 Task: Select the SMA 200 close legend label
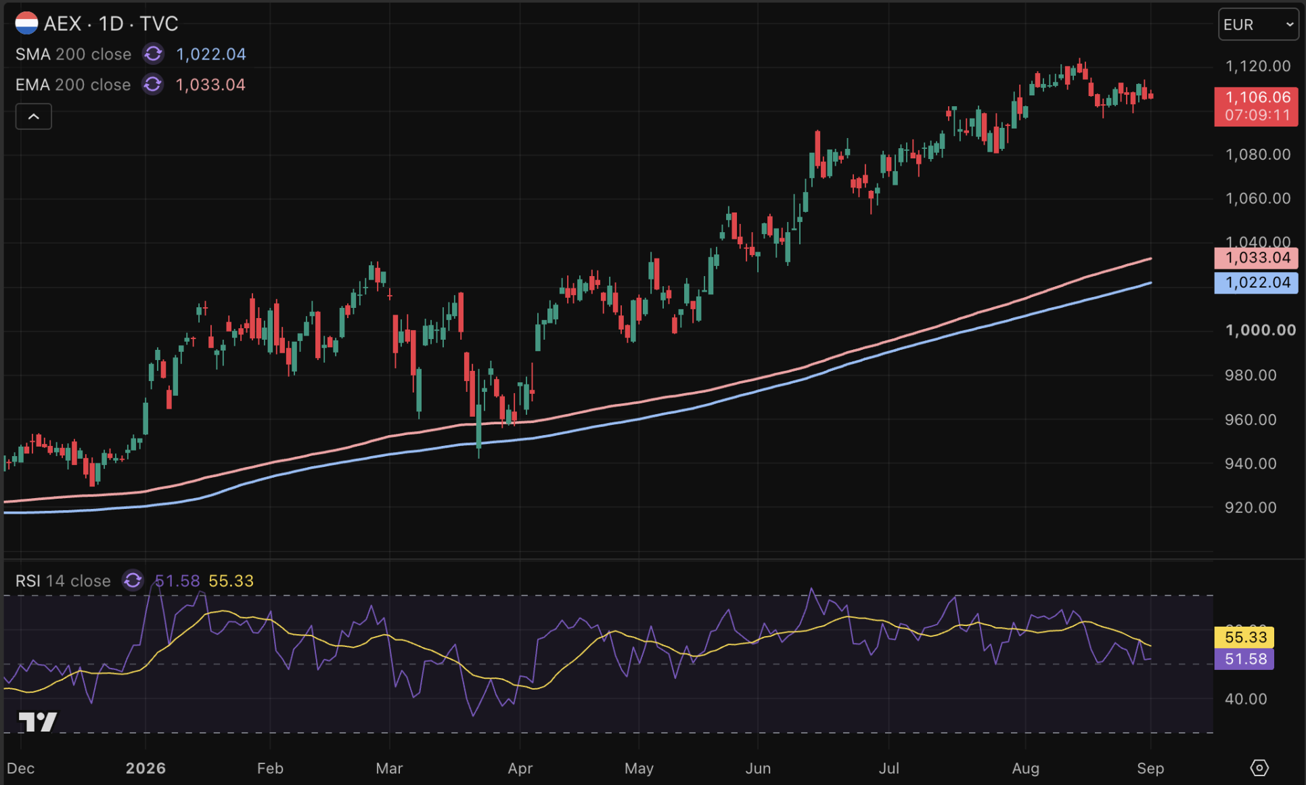pos(73,54)
